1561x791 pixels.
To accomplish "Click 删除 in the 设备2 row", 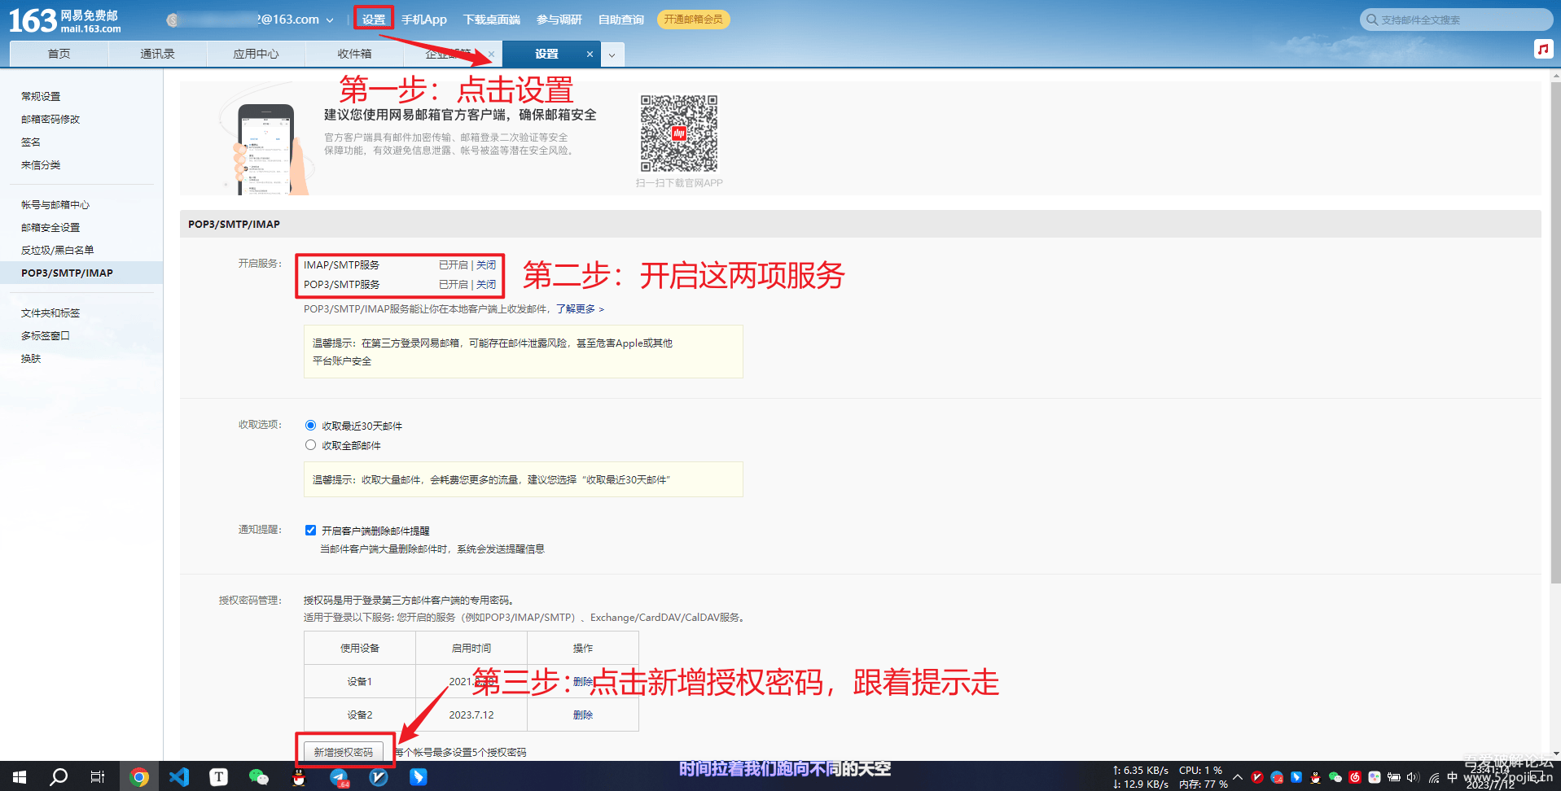I will pos(582,715).
